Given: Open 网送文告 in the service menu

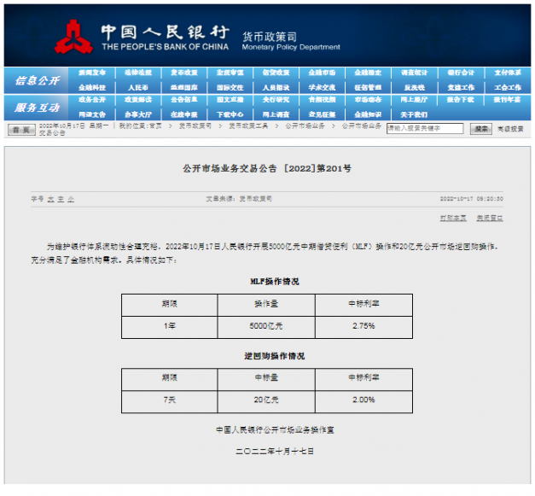Looking at the screenshot, I should pyautogui.click(x=92, y=114).
